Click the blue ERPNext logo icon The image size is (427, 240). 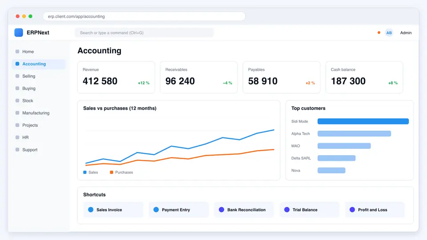(19, 32)
